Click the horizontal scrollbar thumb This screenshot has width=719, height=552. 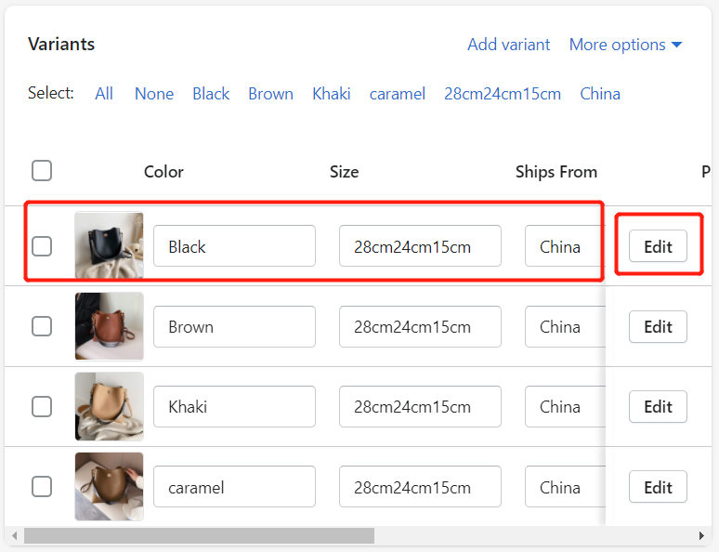pos(199,535)
